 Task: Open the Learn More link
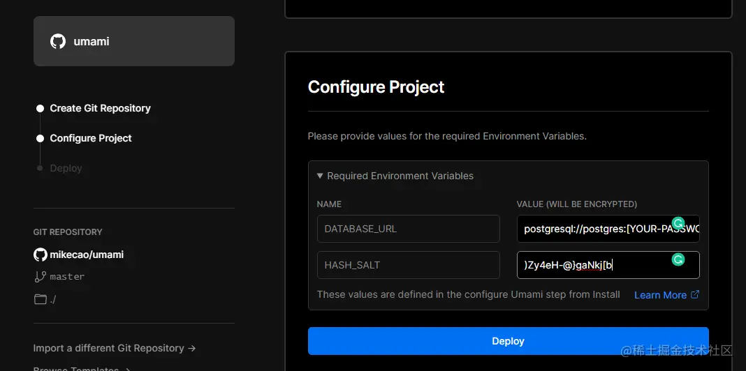pyautogui.click(x=660, y=295)
